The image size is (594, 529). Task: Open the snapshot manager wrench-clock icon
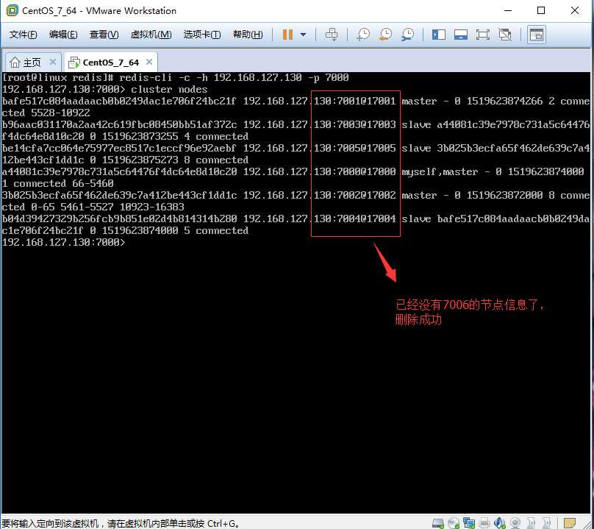pyautogui.click(x=407, y=35)
